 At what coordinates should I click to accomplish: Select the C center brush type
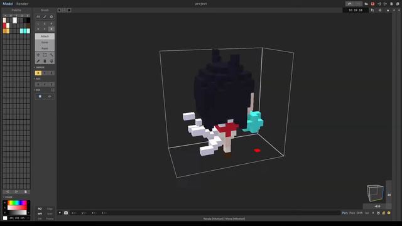tap(45, 24)
